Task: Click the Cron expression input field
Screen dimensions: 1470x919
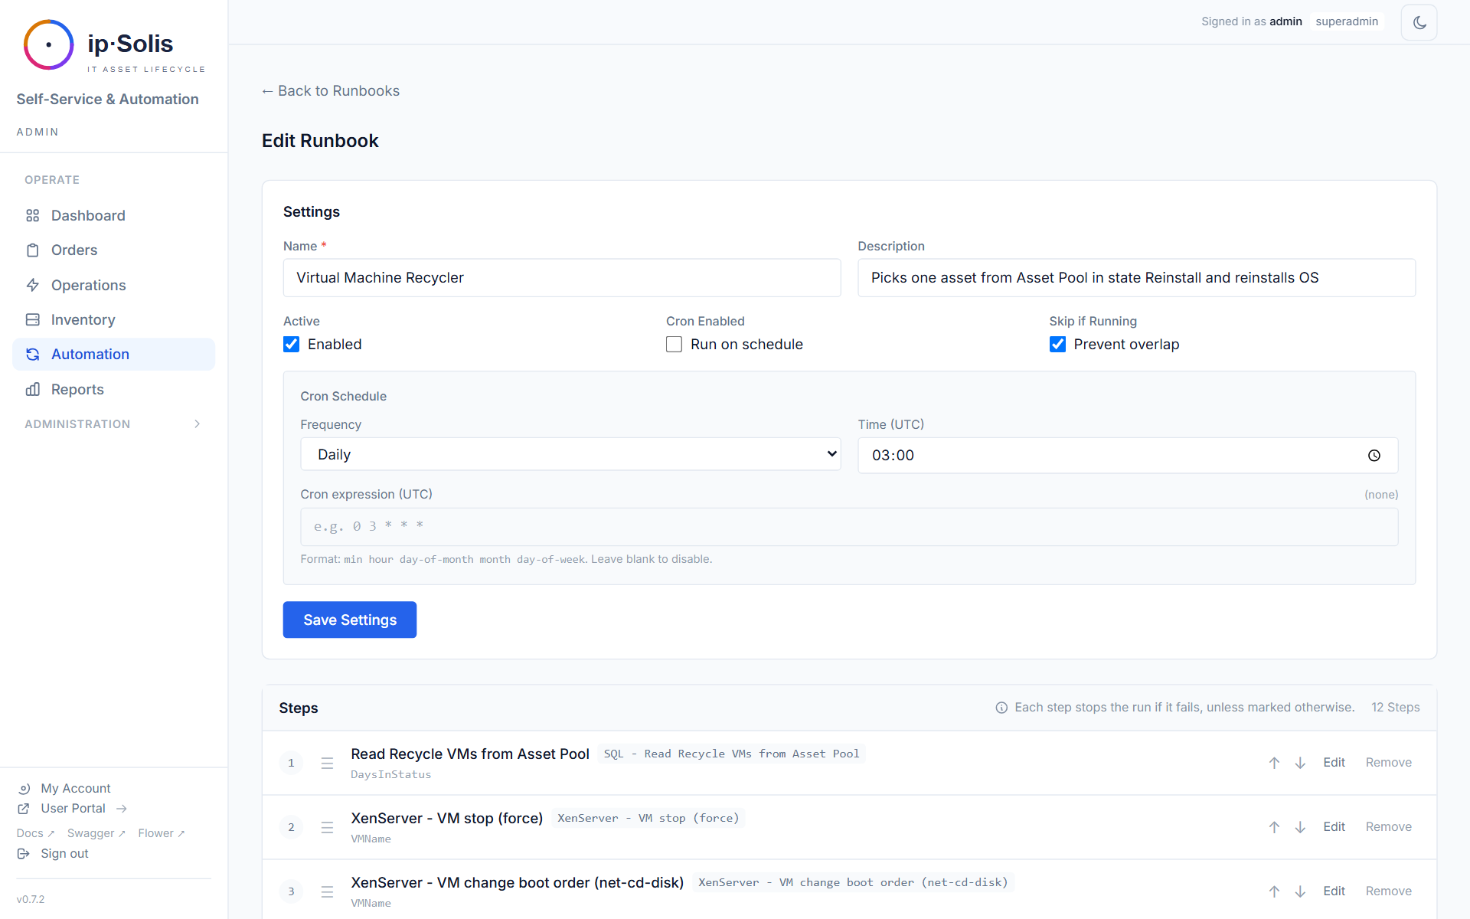Action: pos(849,527)
